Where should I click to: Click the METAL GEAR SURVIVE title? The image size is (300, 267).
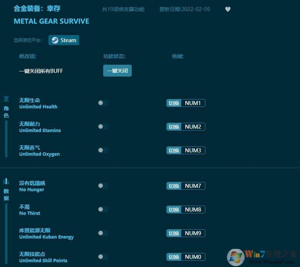click(x=51, y=21)
